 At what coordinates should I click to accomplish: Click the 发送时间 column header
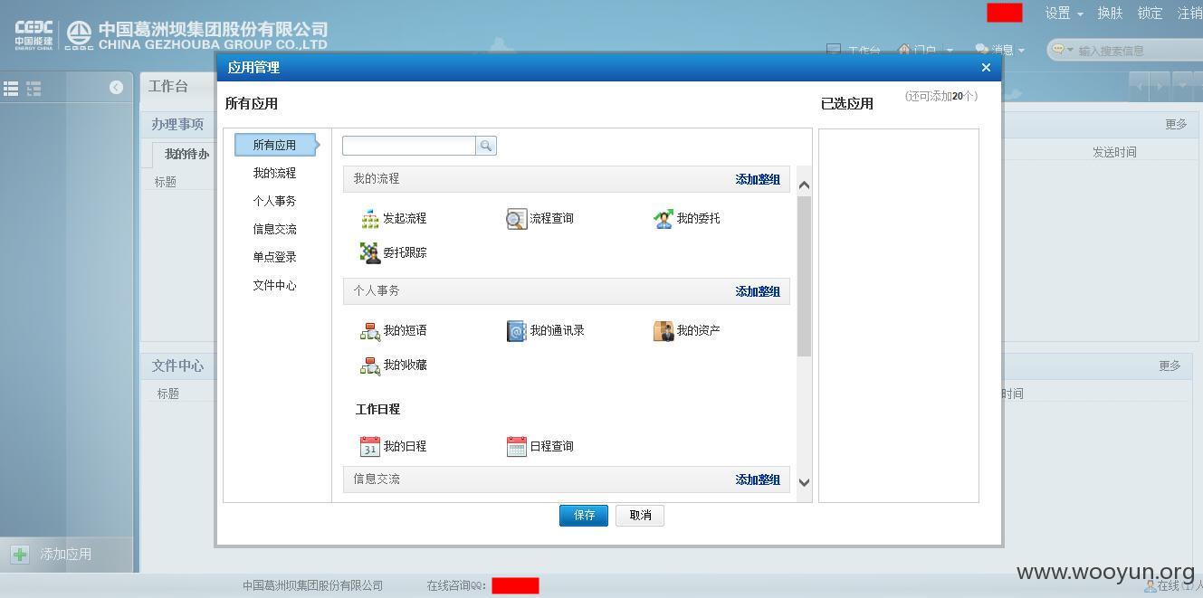[x=1114, y=152]
